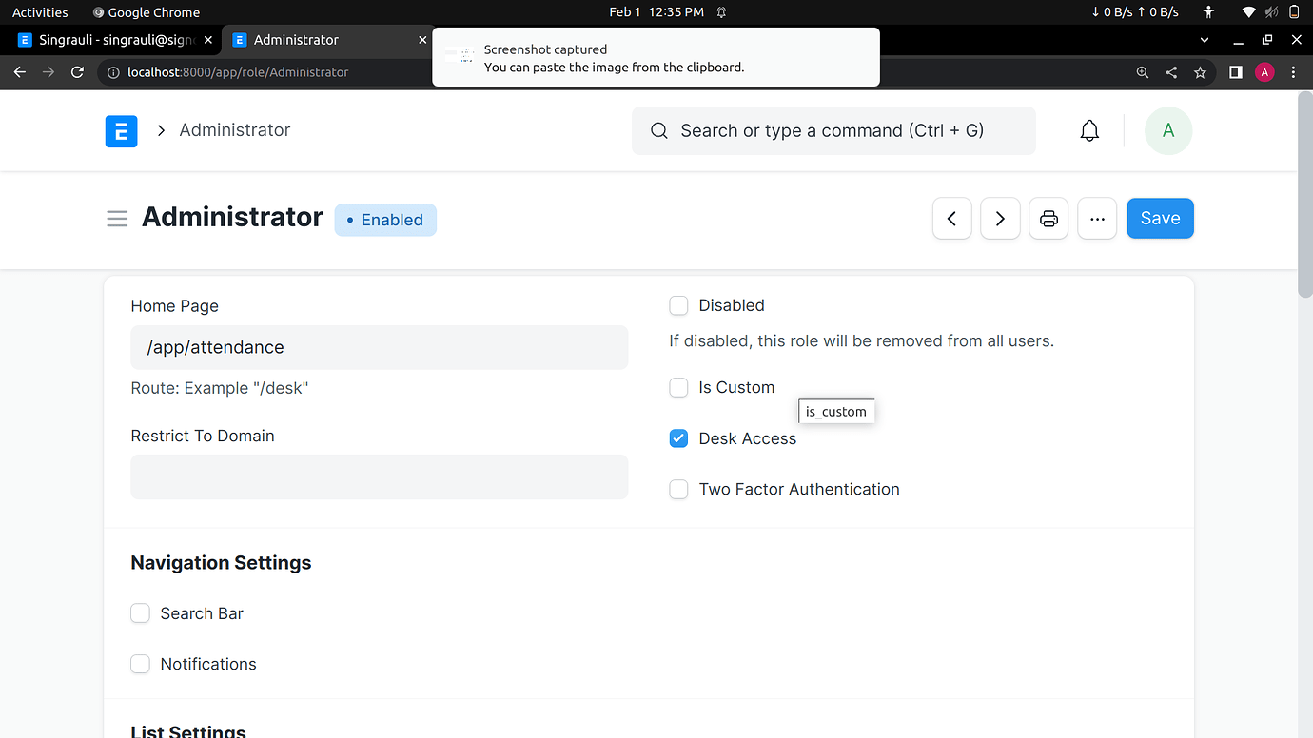Check the Is Custom checkbox
This screenshot has height=738, width=1313.
point(678,387)
